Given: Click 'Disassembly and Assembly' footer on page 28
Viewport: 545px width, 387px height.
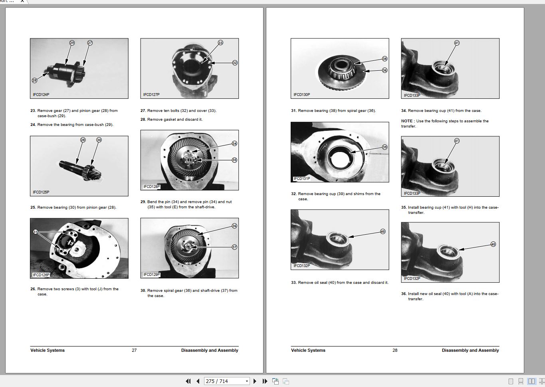Looking at the screenshot, I should [x=470, y=350].
